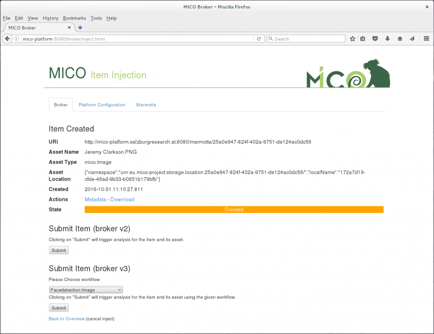Viewport: 434px width, 334px height.
Task: Bookmark this page with the star
Action: point(352,39)
